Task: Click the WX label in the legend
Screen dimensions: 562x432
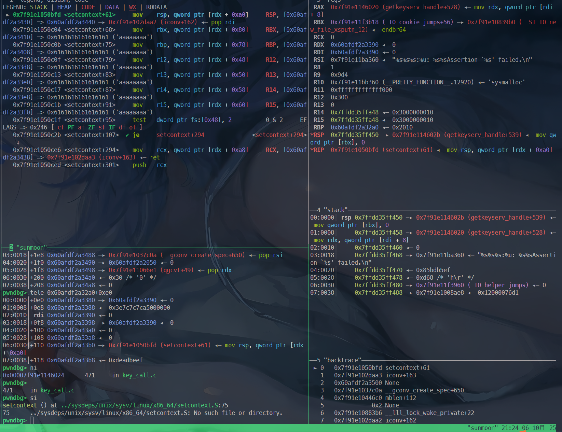Action: point(133,7)
